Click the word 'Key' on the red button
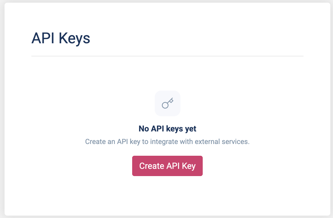The width and height of the screenshot is (333, 218). click(189, 166)
